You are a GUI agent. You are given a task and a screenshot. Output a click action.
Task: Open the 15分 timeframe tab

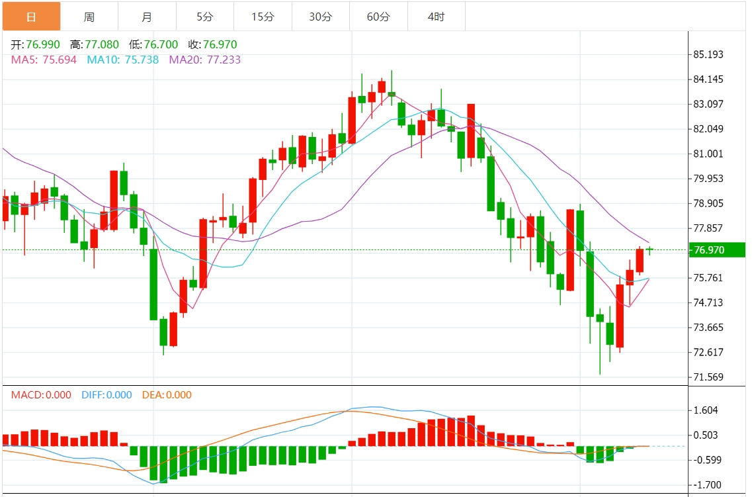(263, 17)
